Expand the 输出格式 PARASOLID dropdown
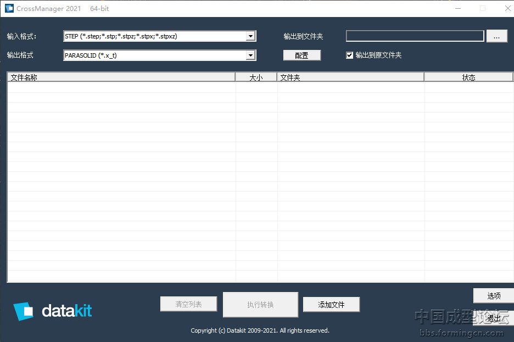Viewport: 514px width, 342px height. tap(250, 55)
